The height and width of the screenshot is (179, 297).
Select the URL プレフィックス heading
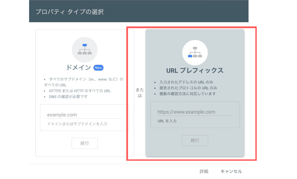(195, 71)
